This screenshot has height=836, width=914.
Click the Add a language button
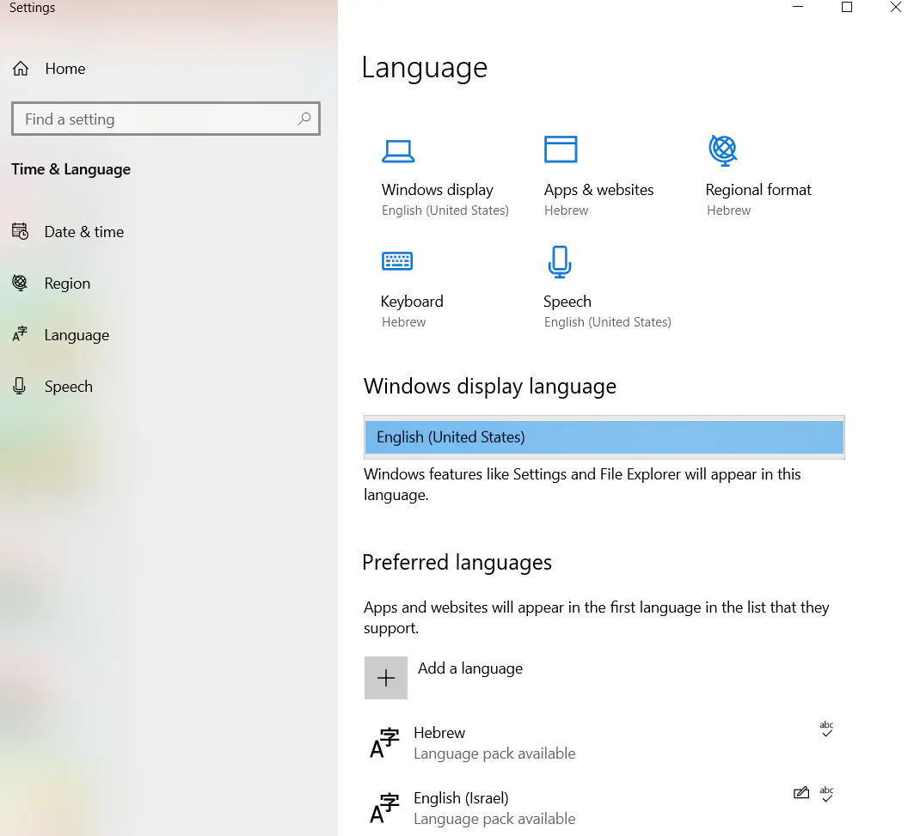469,668
